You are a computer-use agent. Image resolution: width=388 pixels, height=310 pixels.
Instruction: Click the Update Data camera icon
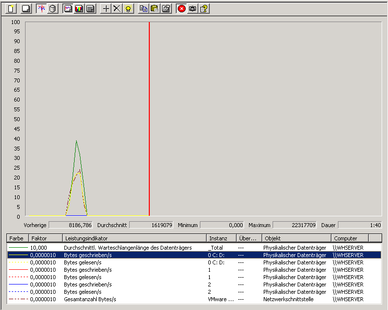pyautogui.click(x=193, y=9)
